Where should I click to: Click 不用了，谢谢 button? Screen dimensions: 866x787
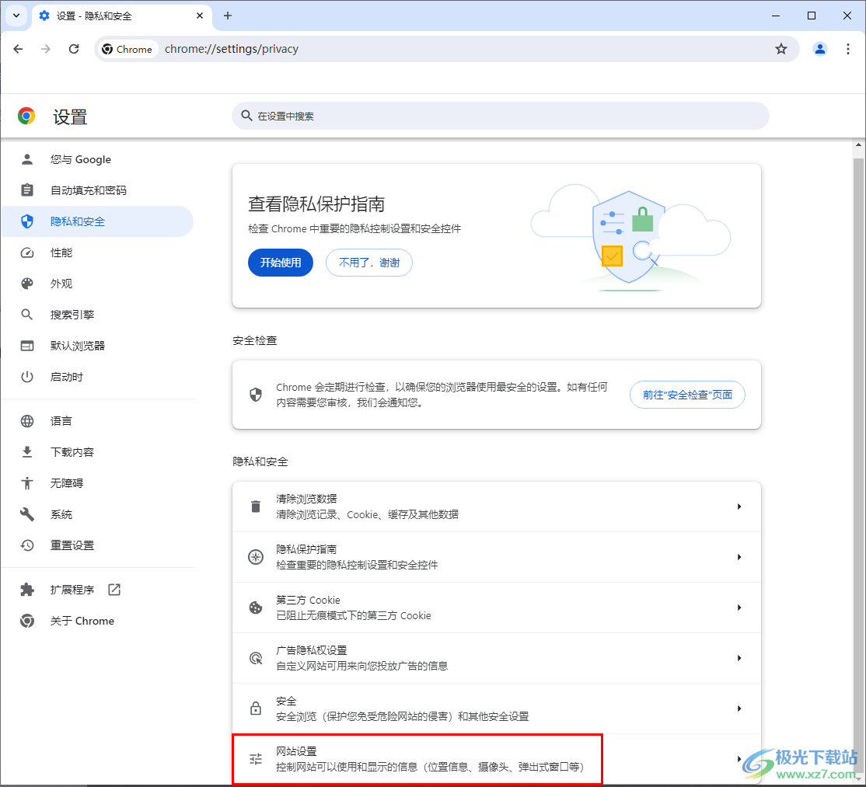click(369, 263)
